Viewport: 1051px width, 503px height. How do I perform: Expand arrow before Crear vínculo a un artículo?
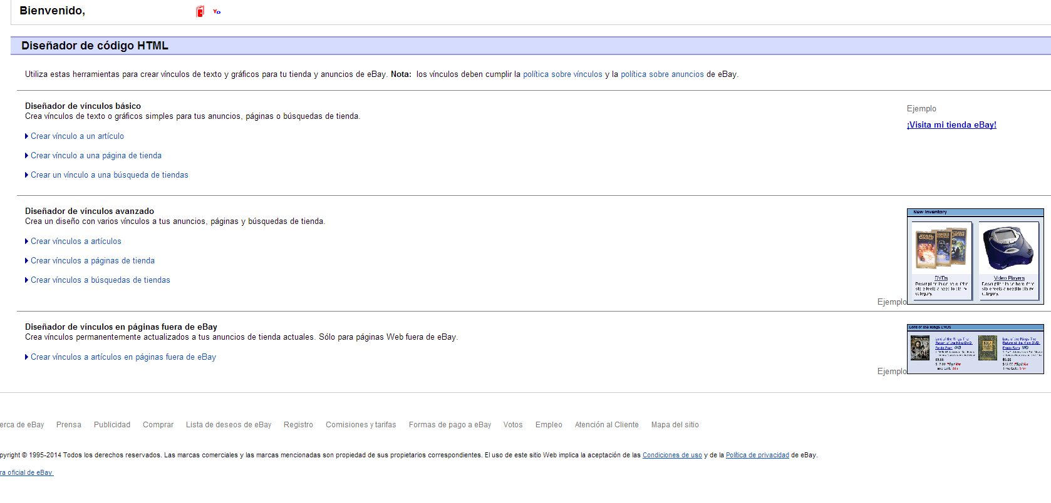[26, 136]
